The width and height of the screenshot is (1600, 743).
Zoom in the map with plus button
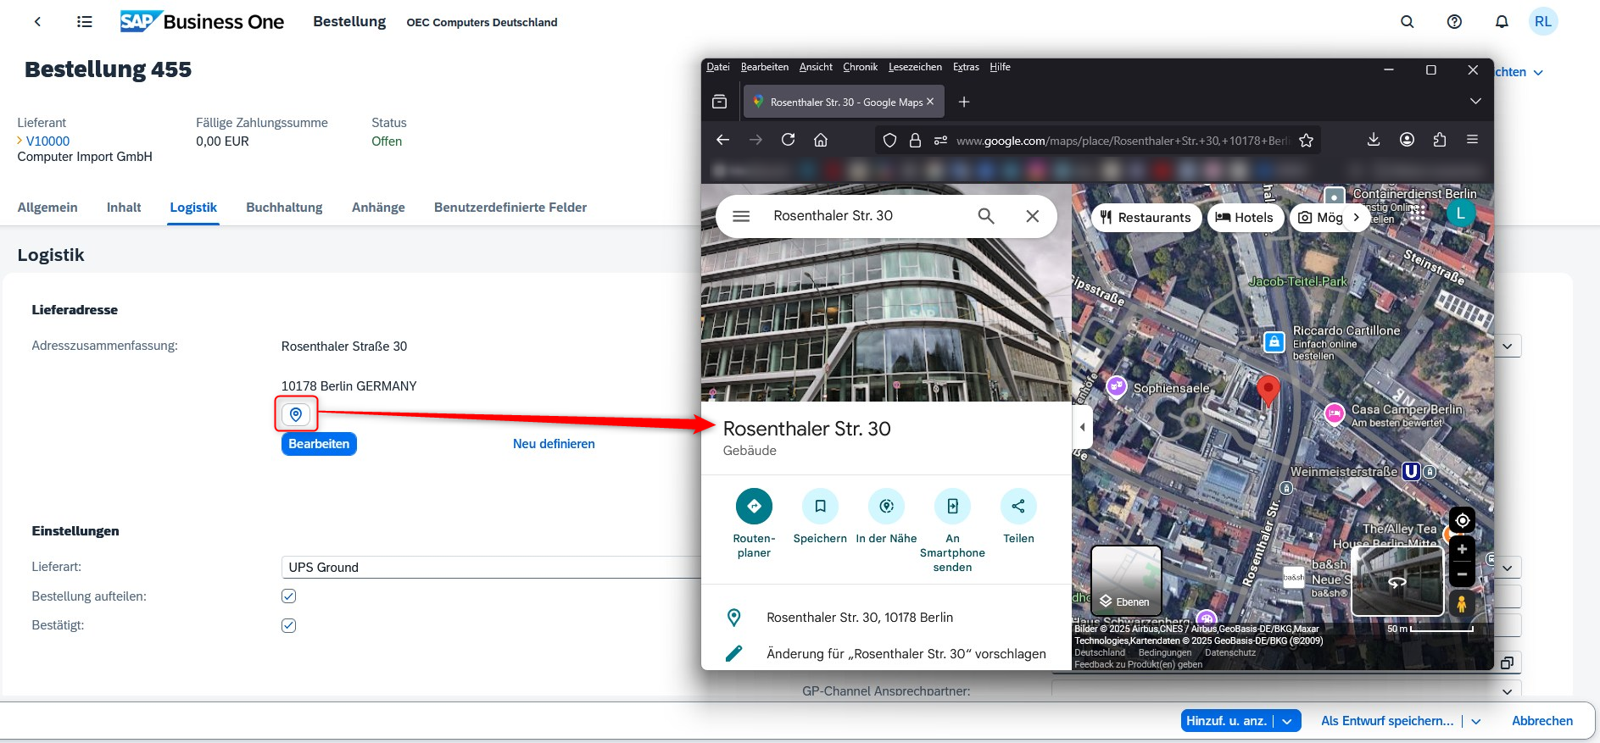pos(1462,549)
